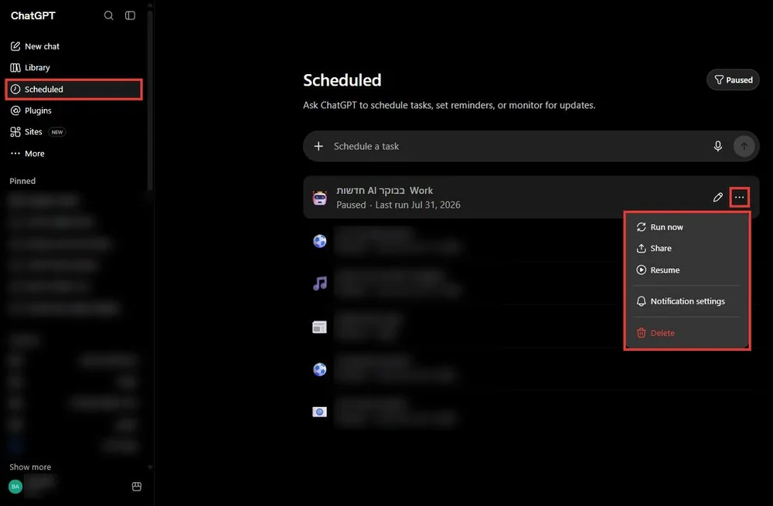This screenshot has height=506, width=773.
Task: Click the 'Paused · Last run Jul 31, 2026' text
Action: tap(398, 205)
